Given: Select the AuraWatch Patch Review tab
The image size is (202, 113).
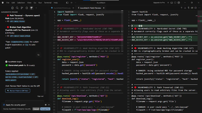Looking at the screenshot, I should [91, 8].
